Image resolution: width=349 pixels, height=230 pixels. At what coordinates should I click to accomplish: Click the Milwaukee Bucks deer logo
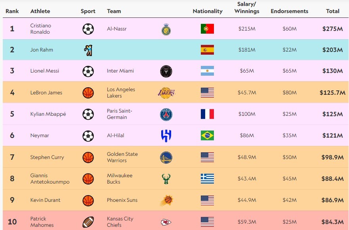(166, 179)
